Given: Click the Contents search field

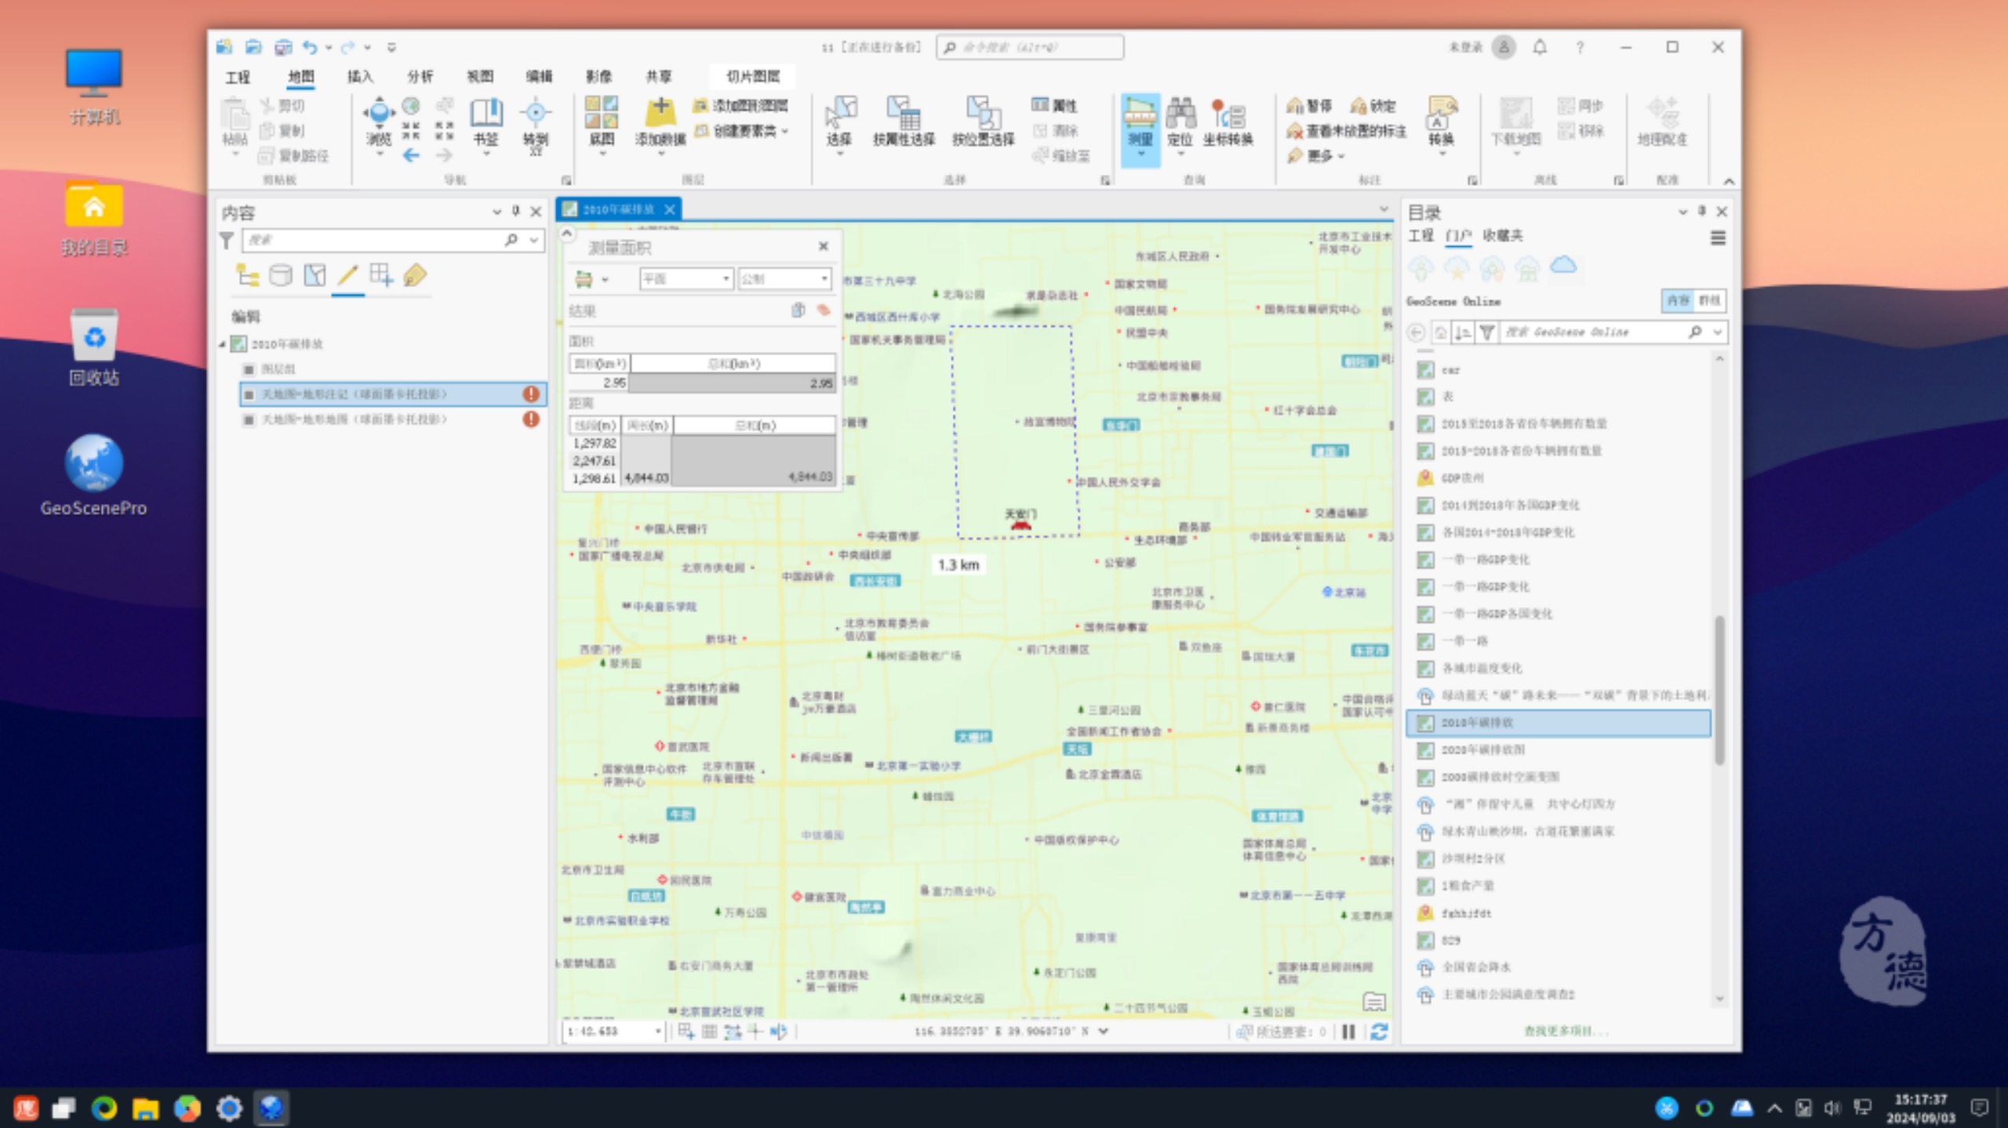Looking at the screenshot, I should pyautogui.click(x=375, y=241).
